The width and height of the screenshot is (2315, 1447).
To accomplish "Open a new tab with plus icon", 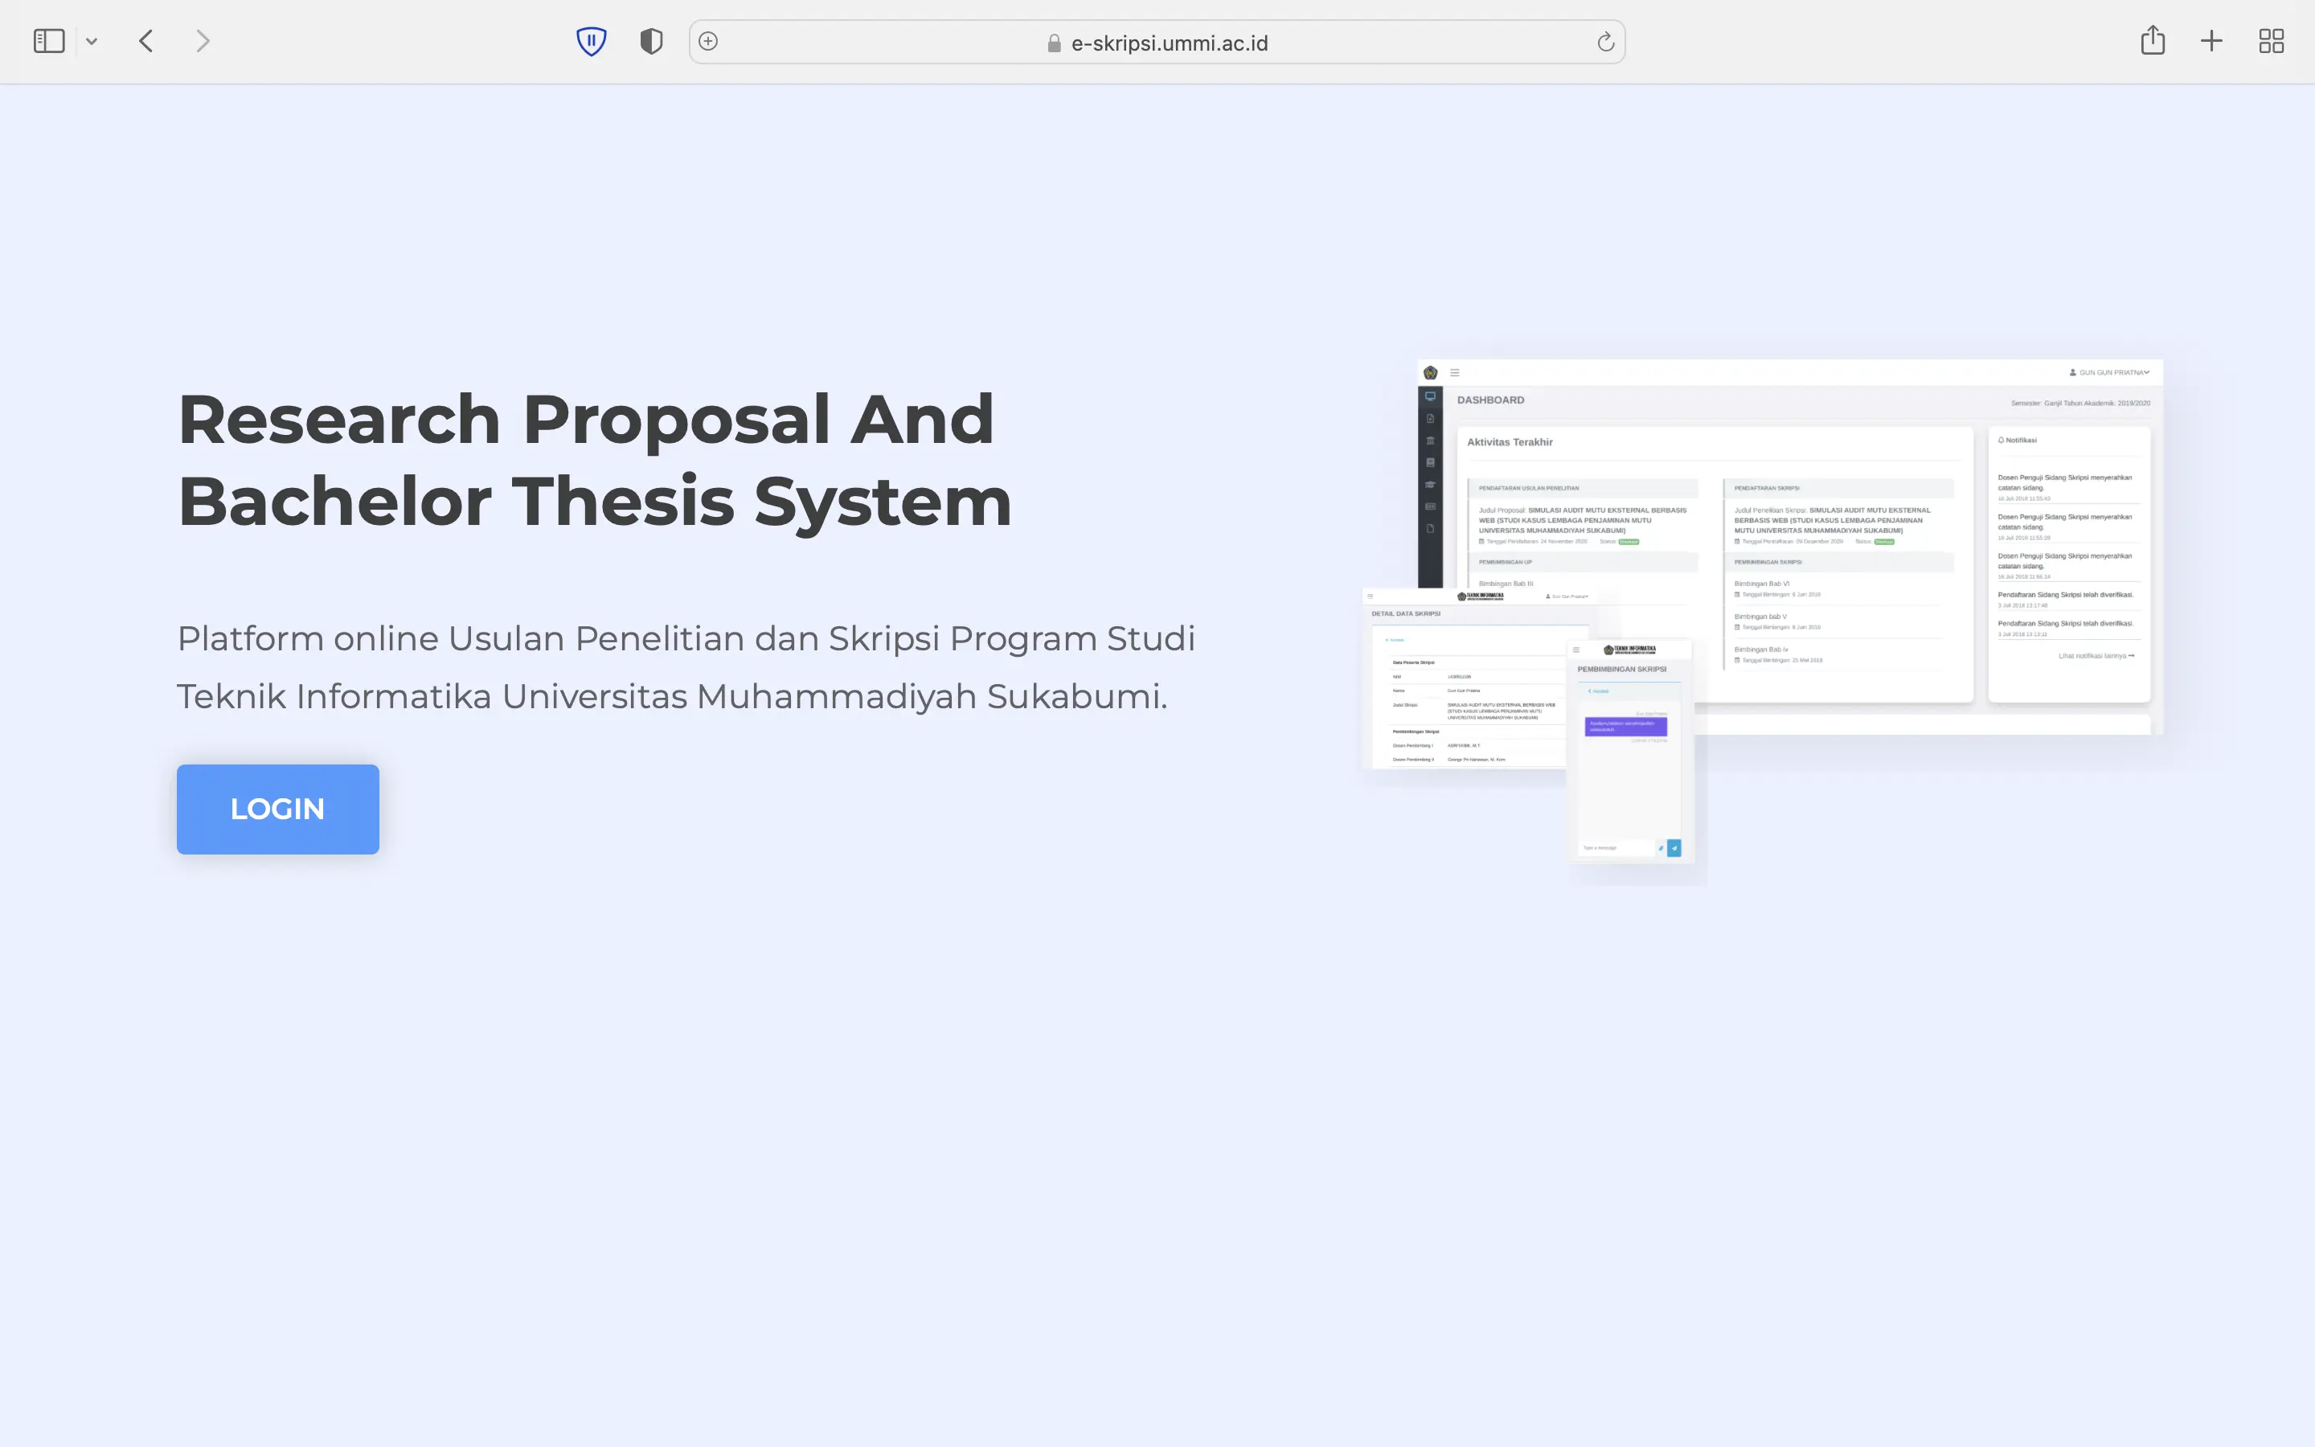I will click(2211, 41).
